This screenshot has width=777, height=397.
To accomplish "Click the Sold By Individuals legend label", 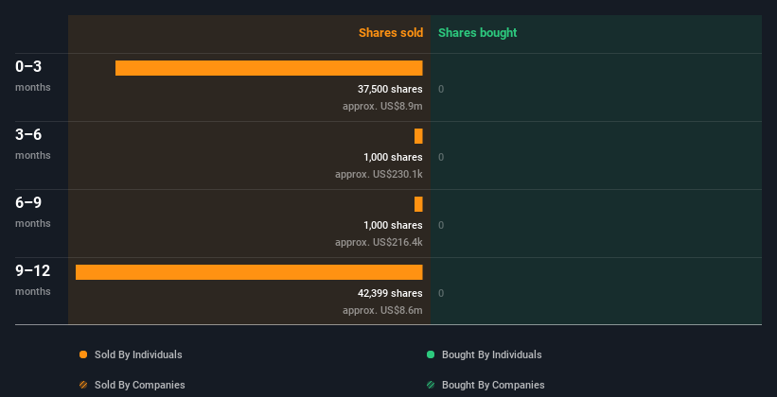I will [138, 354].
